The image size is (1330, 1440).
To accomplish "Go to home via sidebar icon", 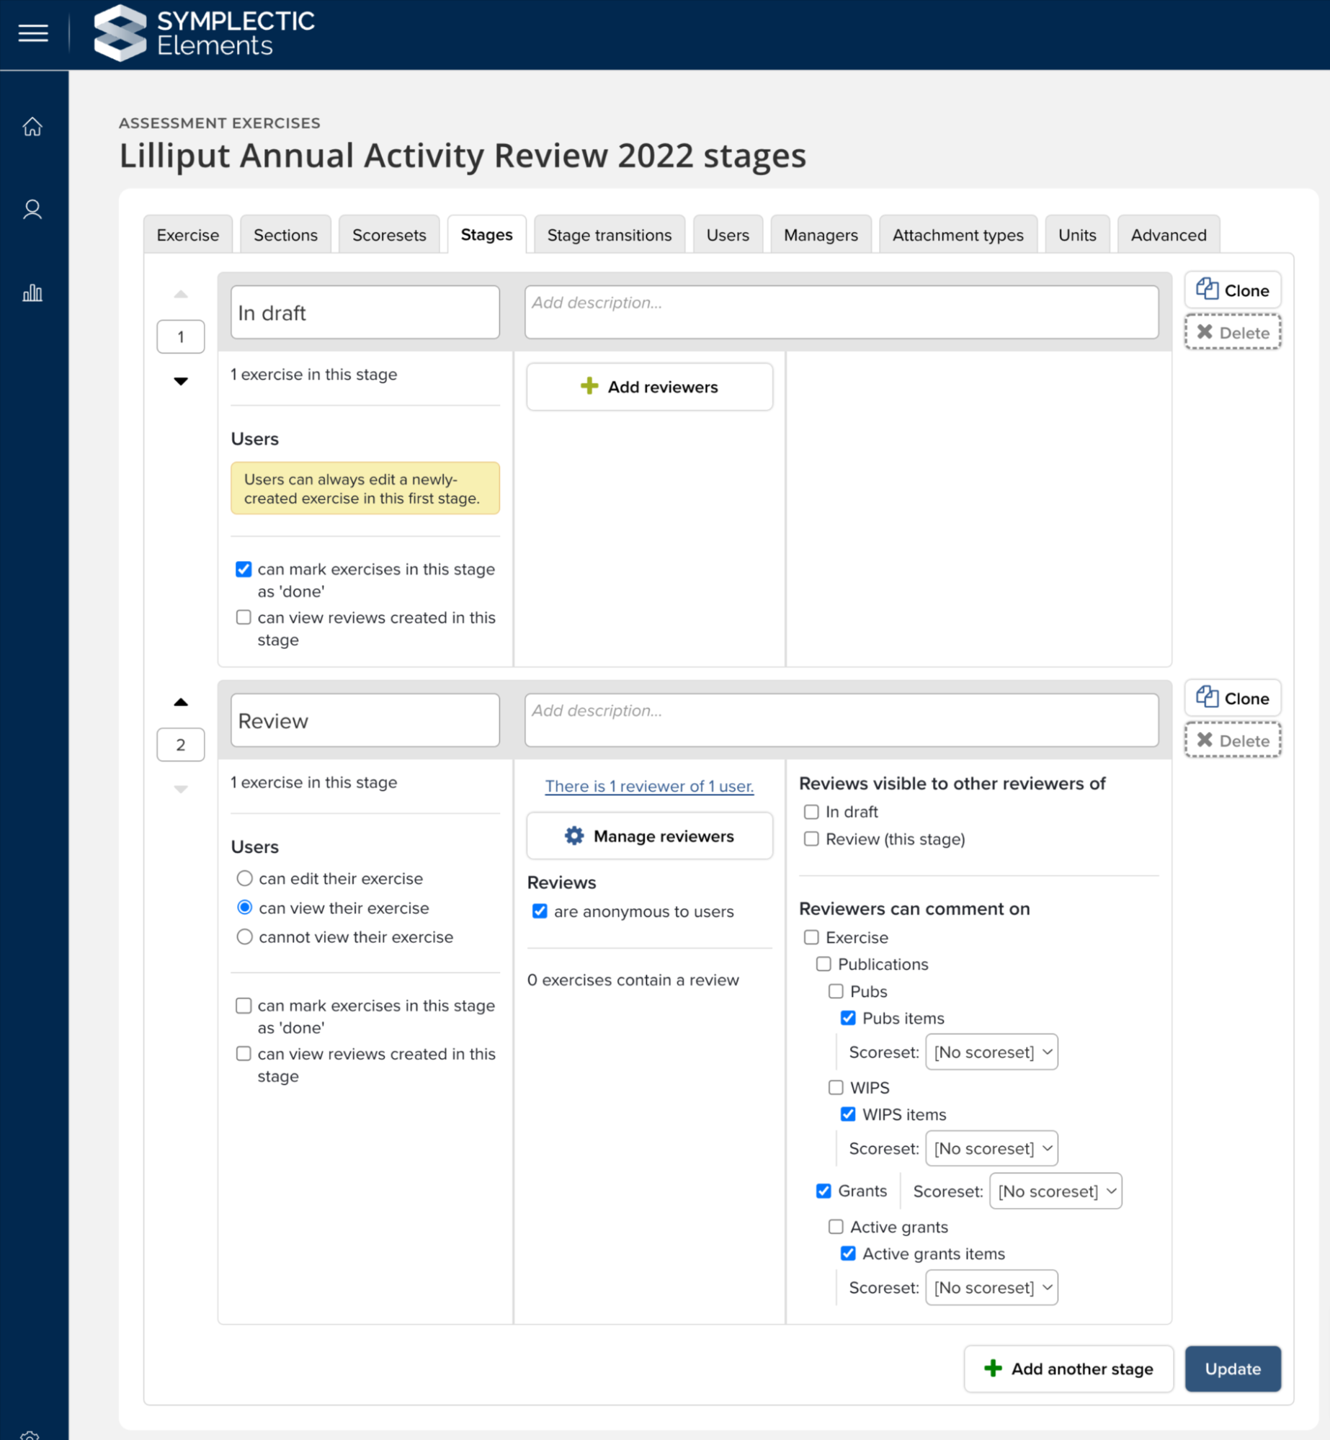I will point(32,127).
